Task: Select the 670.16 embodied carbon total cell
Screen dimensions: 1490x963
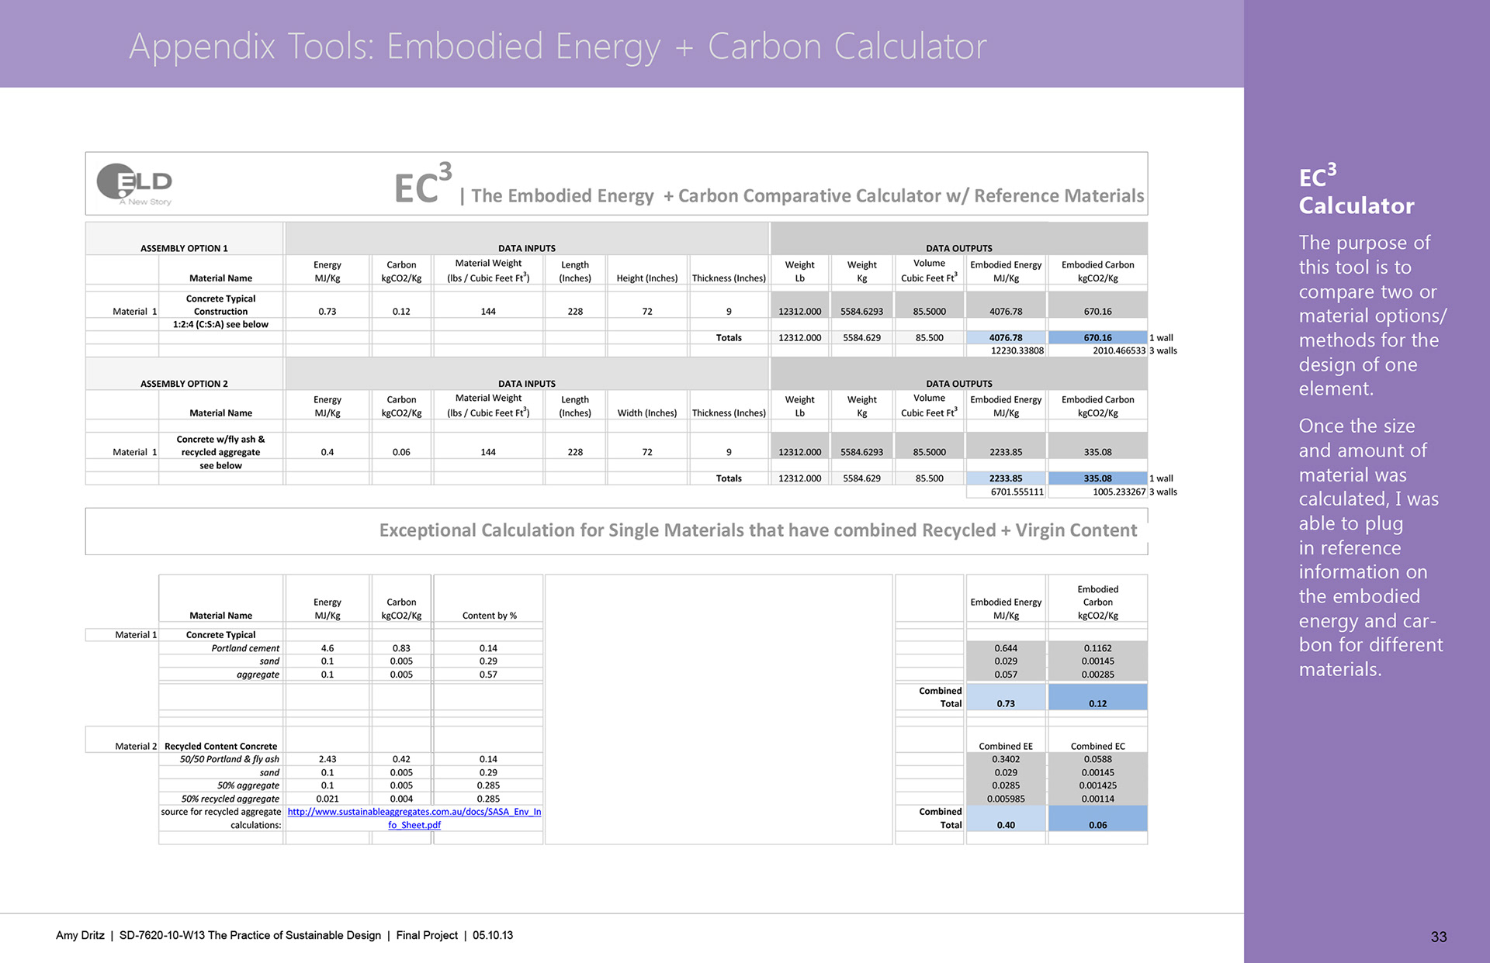Action: [x=1097, y=337]
